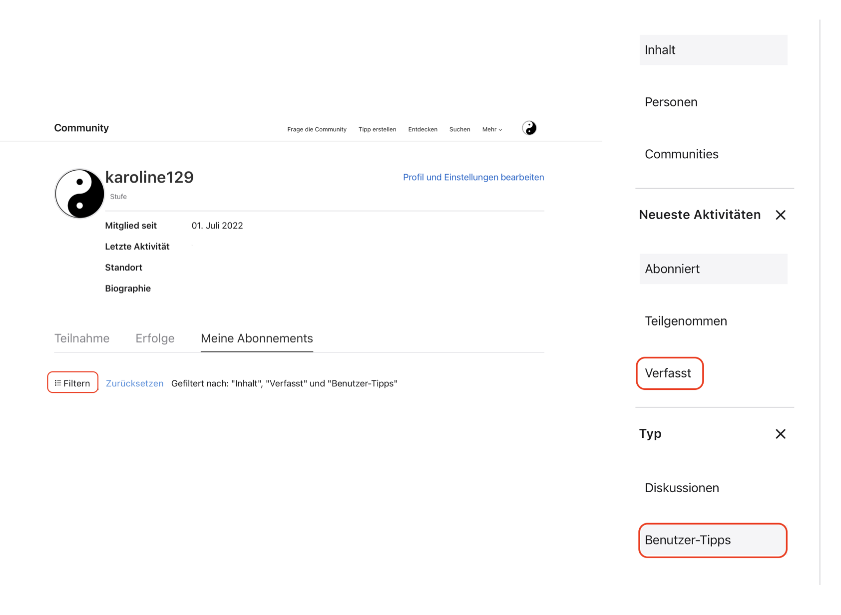Select the Personen filter option
The image size is (841, 615).
[671, 102]
